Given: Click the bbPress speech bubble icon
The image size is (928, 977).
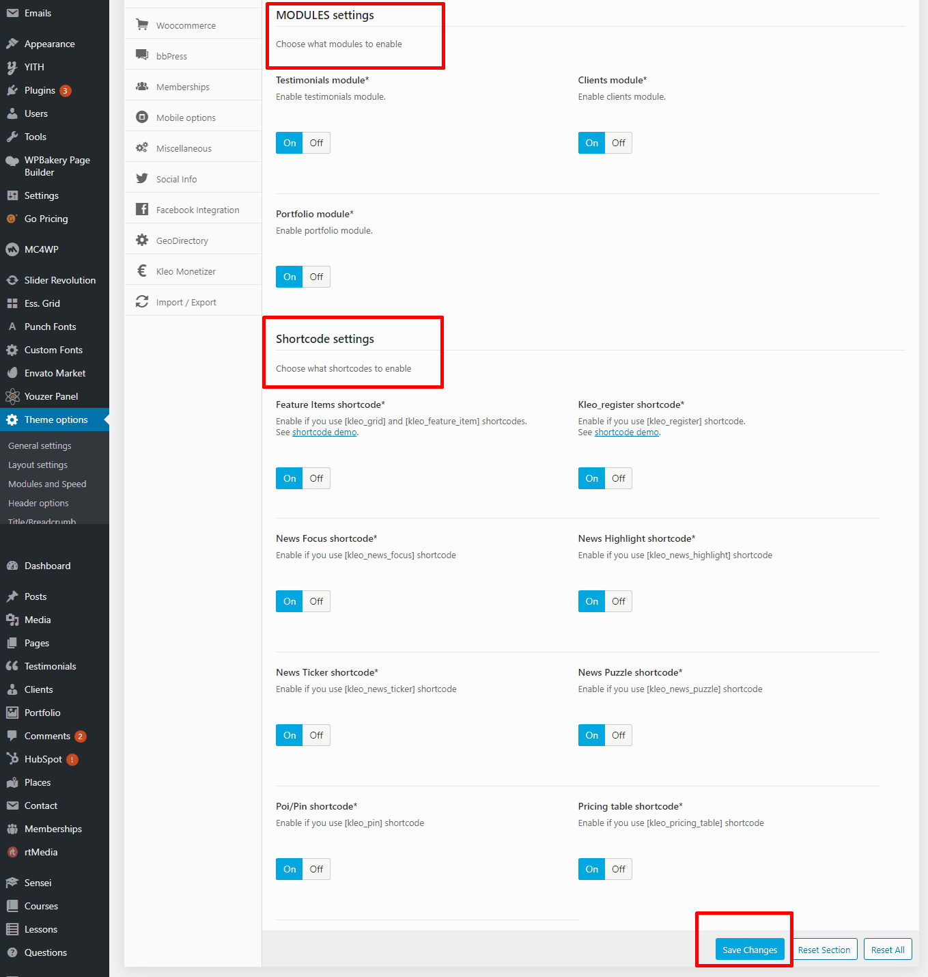Looking at the screenshot, I should point(142,55).
